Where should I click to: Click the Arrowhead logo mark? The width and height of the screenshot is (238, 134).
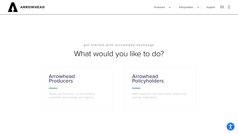[13, 7]
